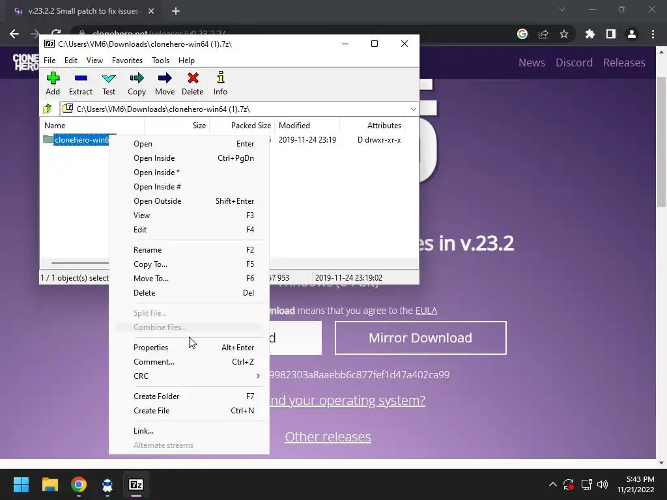Image resolution: width=667 pixels, height=500 pixels.
Task: Click the Move toolbar icon
Action: (x=165, y=83)
